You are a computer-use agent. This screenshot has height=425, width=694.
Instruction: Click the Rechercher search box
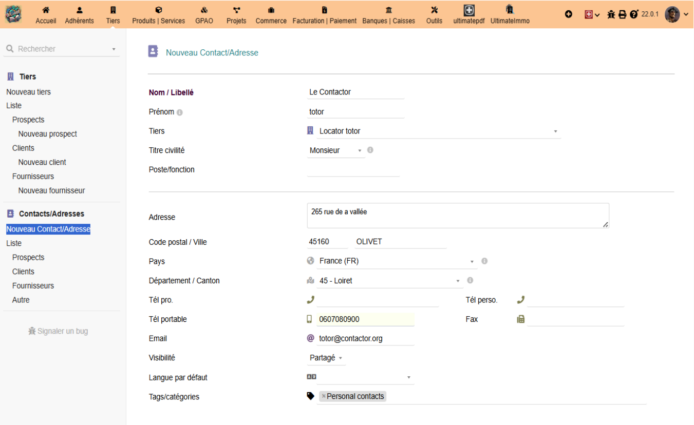click(x=62, y=49)
